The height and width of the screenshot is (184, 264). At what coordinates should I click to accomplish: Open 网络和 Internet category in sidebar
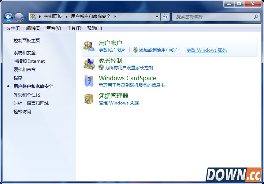(29, 61)
